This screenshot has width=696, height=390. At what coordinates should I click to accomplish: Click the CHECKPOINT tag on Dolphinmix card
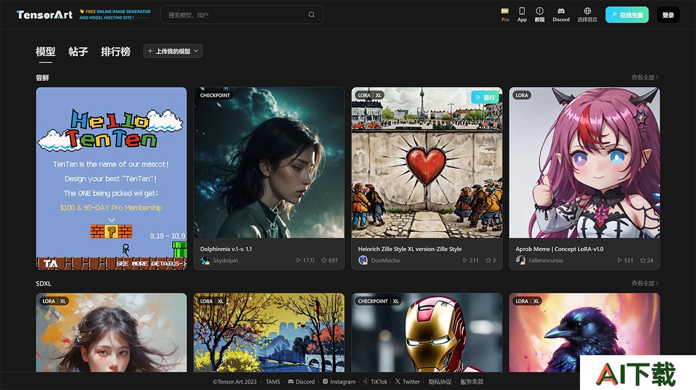coord(215,95)
